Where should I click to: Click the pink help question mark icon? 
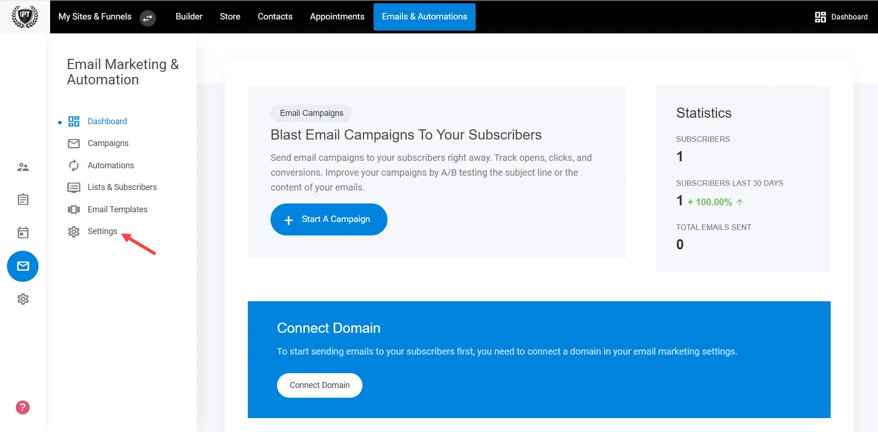click(22, 407)
